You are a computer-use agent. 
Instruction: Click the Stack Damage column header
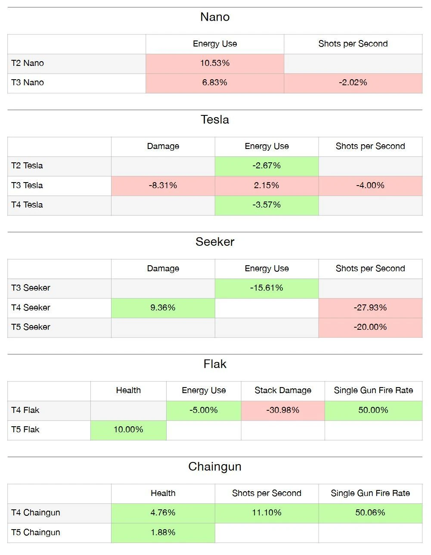pyautogui.click(x=283, y=390)
